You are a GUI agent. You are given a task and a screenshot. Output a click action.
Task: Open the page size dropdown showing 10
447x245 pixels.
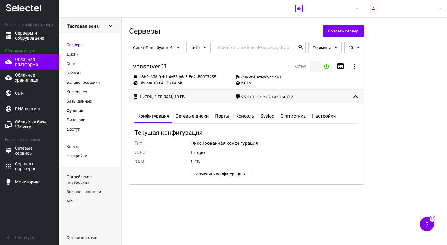click(354, 47)
